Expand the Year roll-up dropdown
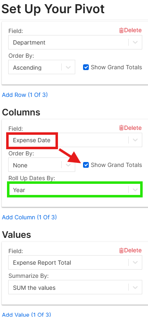The height and width of the screenshot is (317, 148). tap(135, 190)
